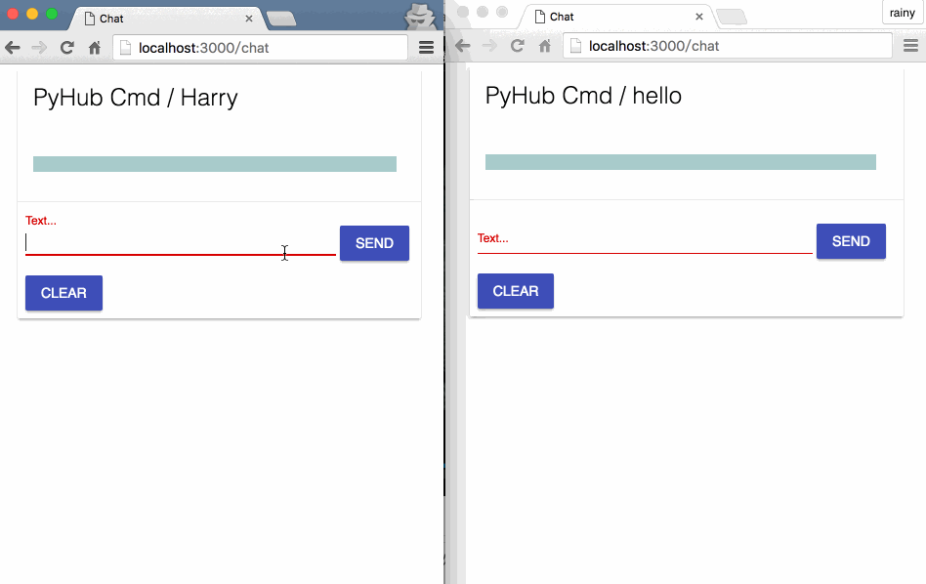Focus the address bar in the left browser window
The width and height of the screenshot is (926, 584).
261,48
